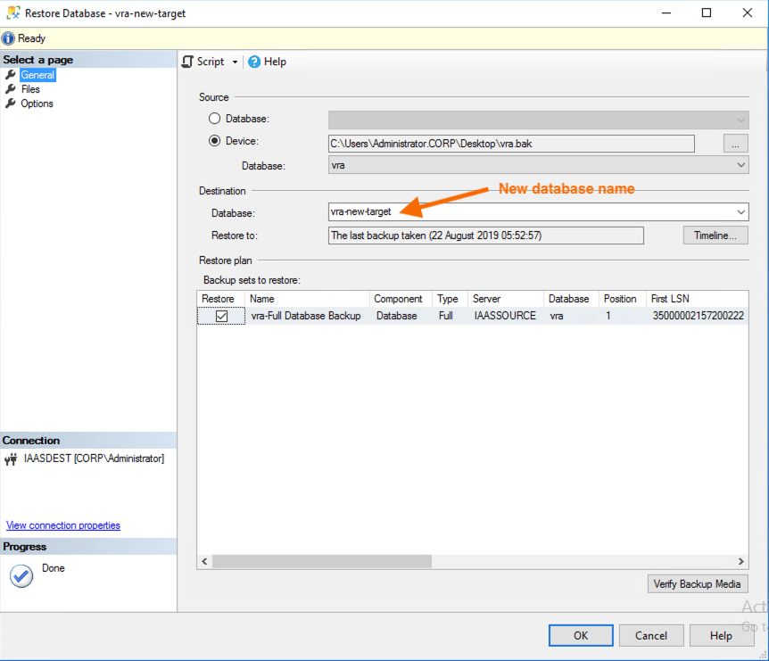Uncheck the vra-Full Database Backup restore checkbox
769x661 pixels.
tap(221, 316)
